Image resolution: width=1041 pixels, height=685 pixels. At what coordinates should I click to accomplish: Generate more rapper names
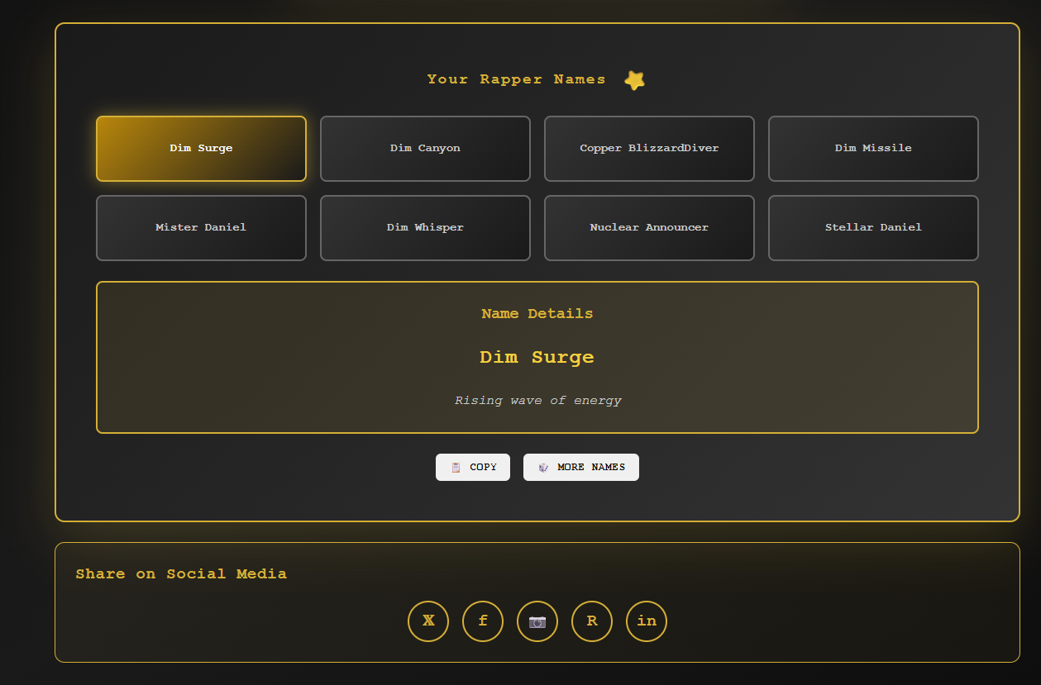581,467
